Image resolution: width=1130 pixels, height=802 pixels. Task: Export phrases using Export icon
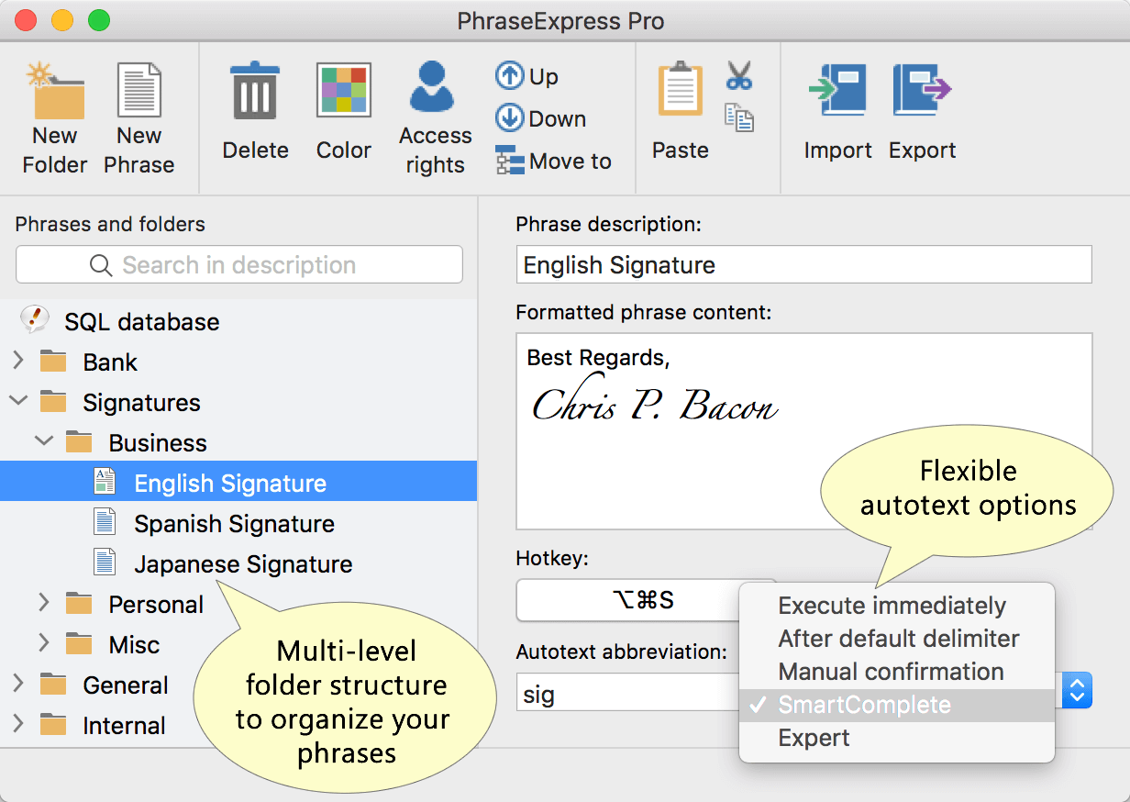(x=922, y=90)
